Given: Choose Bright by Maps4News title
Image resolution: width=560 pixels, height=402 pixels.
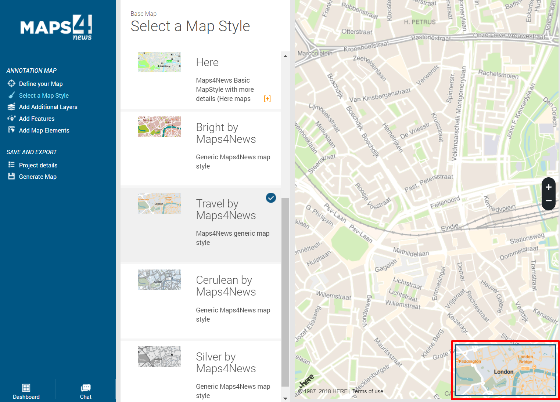Looking at the screenshot, I should 226,133.
